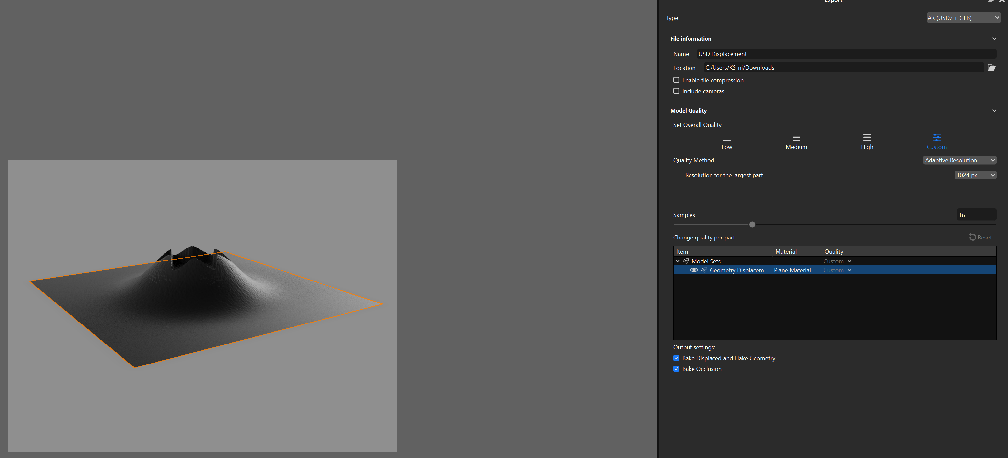Image resolution: width=1008 pixels, height=458 pixels.
Task: Click the Quality column header
Action: (x=909, y=252)
